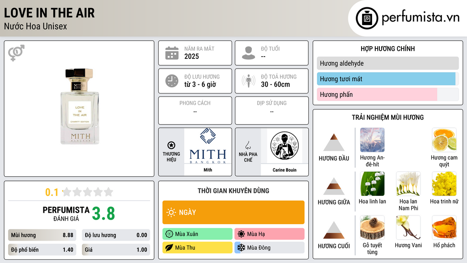Click the 0.1 user rating number
The width and height of the screenshot is (467, 263).
click(52, 192)
